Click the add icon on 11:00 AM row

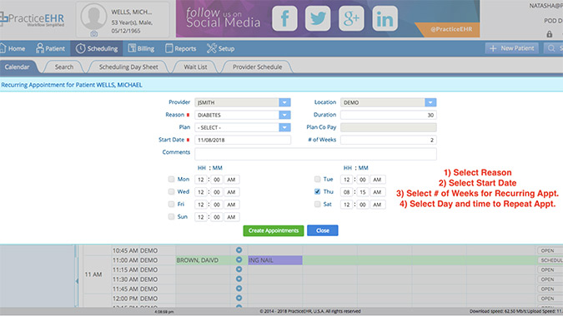(x=239, y=259)
